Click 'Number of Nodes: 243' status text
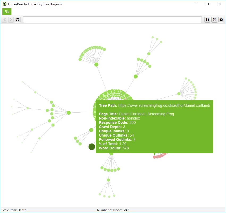This screenshot has height=213, width=226. click(x=113, y=210)
